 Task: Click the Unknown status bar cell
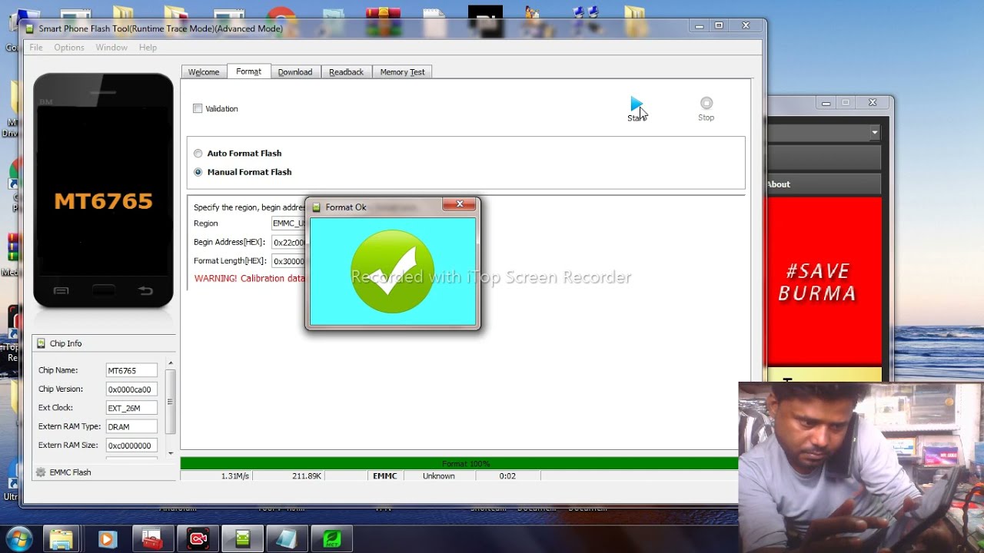[439, 476]
